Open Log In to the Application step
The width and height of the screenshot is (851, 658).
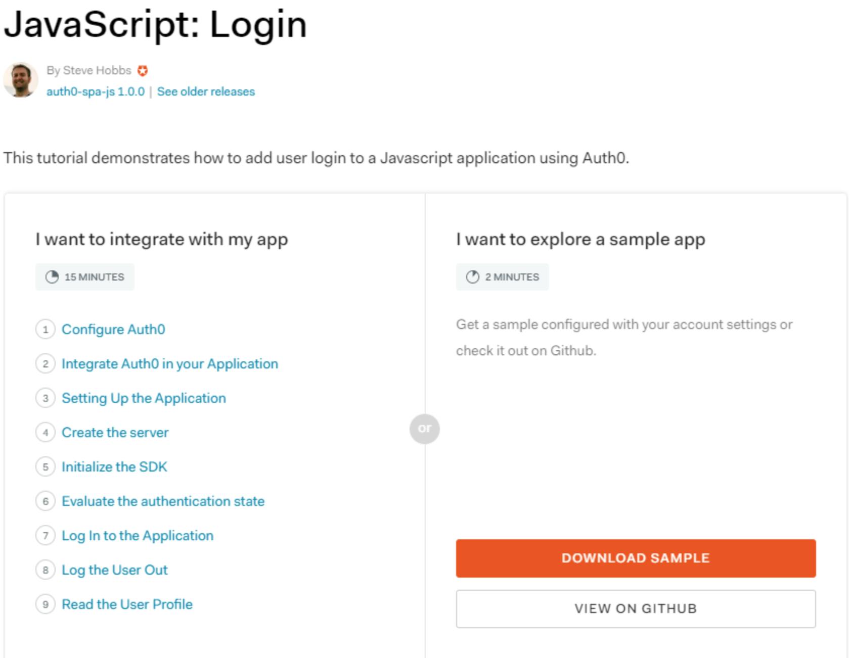point(138,536)
